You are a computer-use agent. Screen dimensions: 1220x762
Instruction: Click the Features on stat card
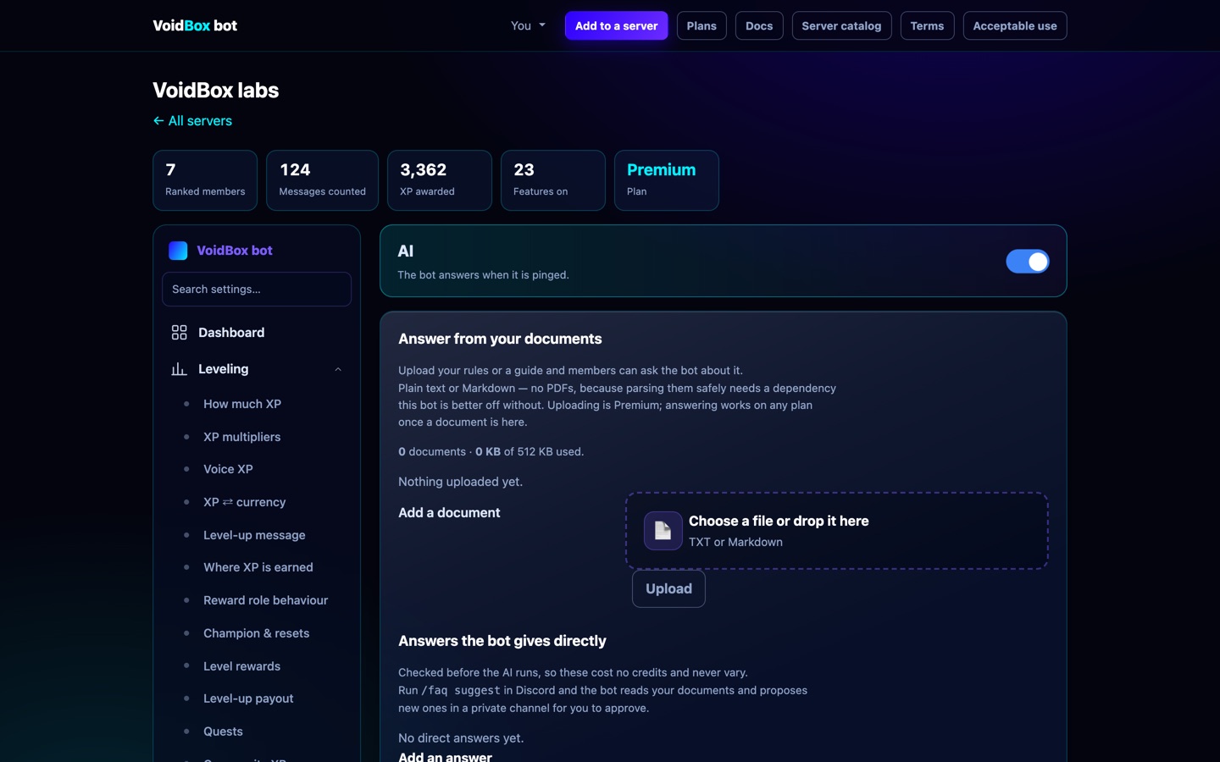553,180
